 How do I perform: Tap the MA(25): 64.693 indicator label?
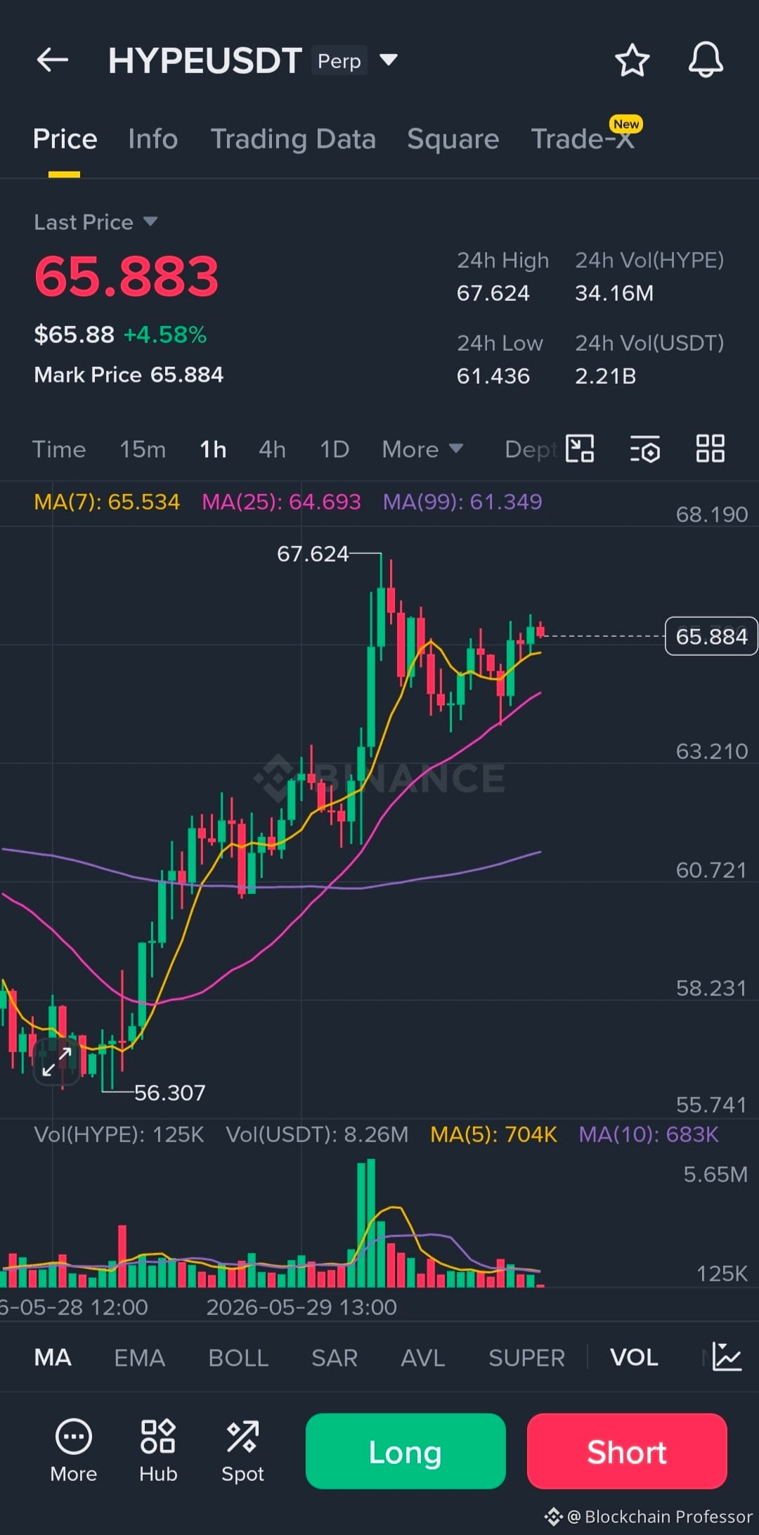click(281, 502)
